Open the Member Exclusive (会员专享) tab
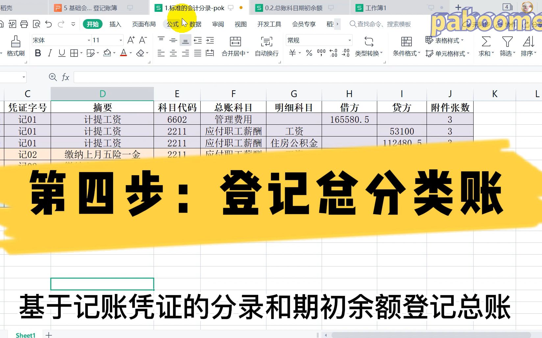 click(304, 24)
